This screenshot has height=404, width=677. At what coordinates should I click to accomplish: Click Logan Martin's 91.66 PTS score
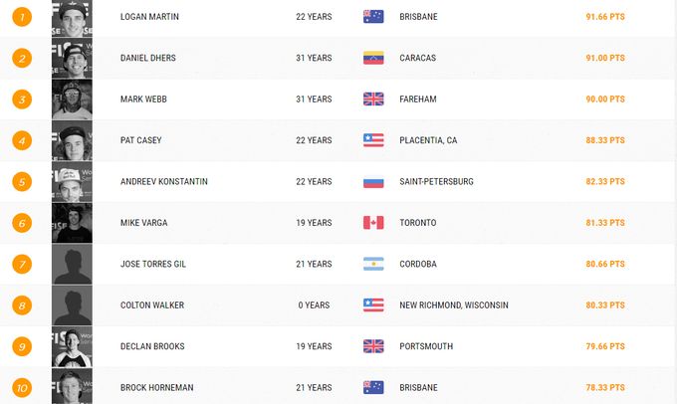(605, 17)
